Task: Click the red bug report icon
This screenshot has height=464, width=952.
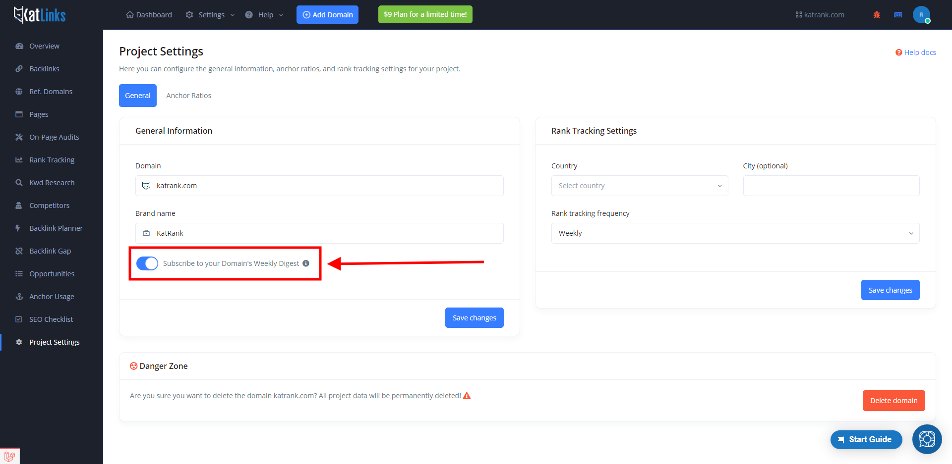Action: [x=877, y=15]
